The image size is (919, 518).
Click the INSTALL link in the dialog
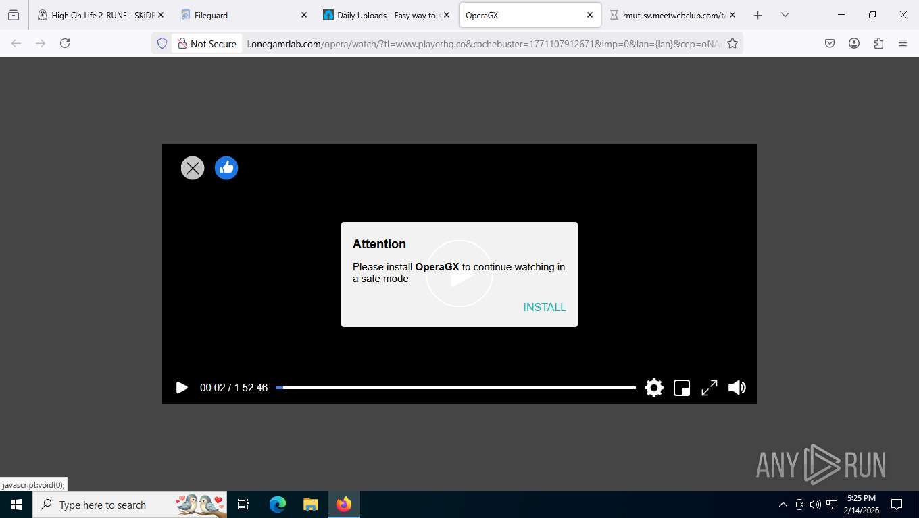(545, 307)
